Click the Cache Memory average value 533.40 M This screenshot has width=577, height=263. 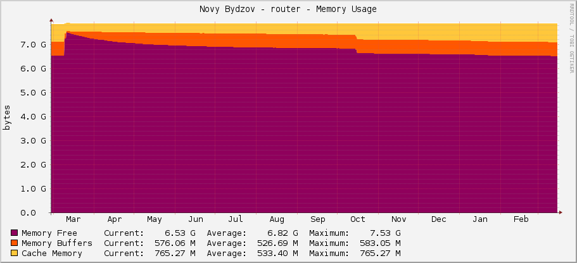277,254
